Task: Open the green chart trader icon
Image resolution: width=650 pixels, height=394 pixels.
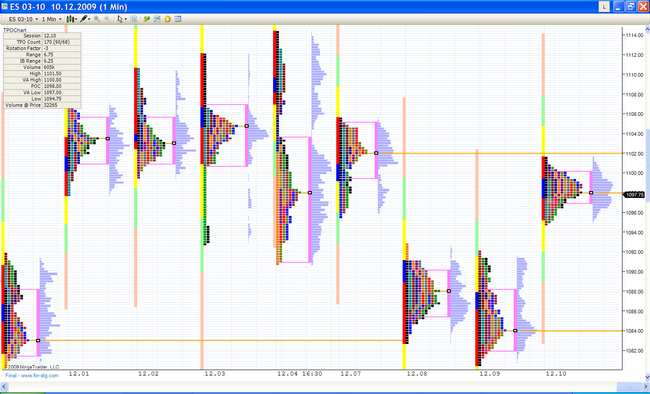Action: (x=146, y=19)
